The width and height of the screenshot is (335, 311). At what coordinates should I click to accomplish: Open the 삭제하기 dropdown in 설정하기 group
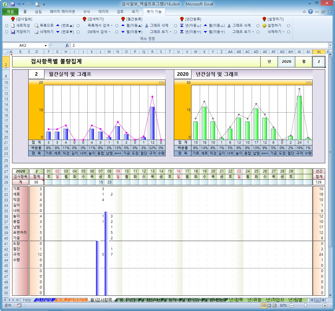[276, 32]
